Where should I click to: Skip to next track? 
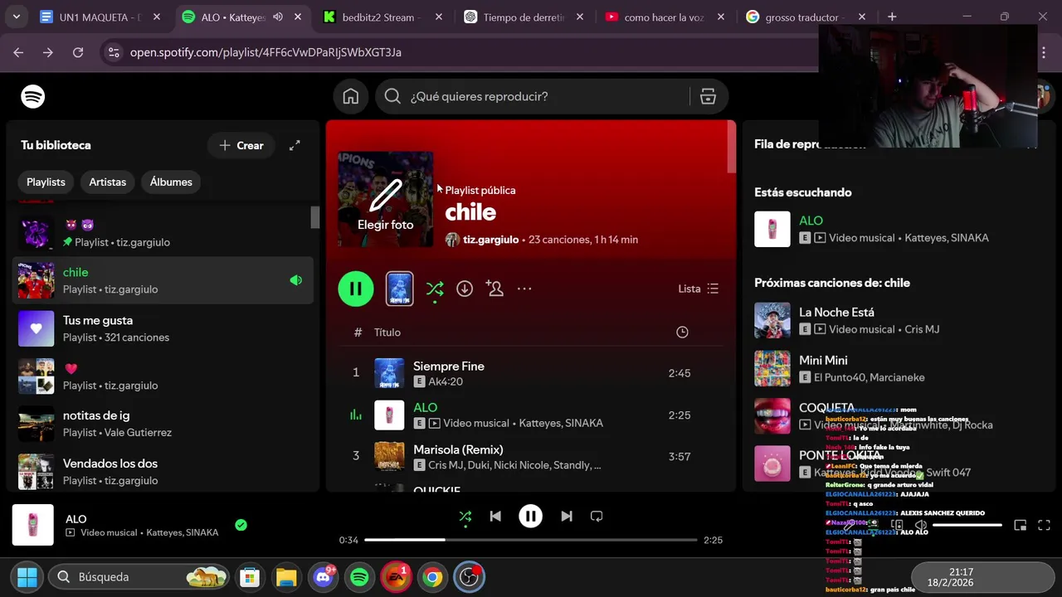point(567,516)
